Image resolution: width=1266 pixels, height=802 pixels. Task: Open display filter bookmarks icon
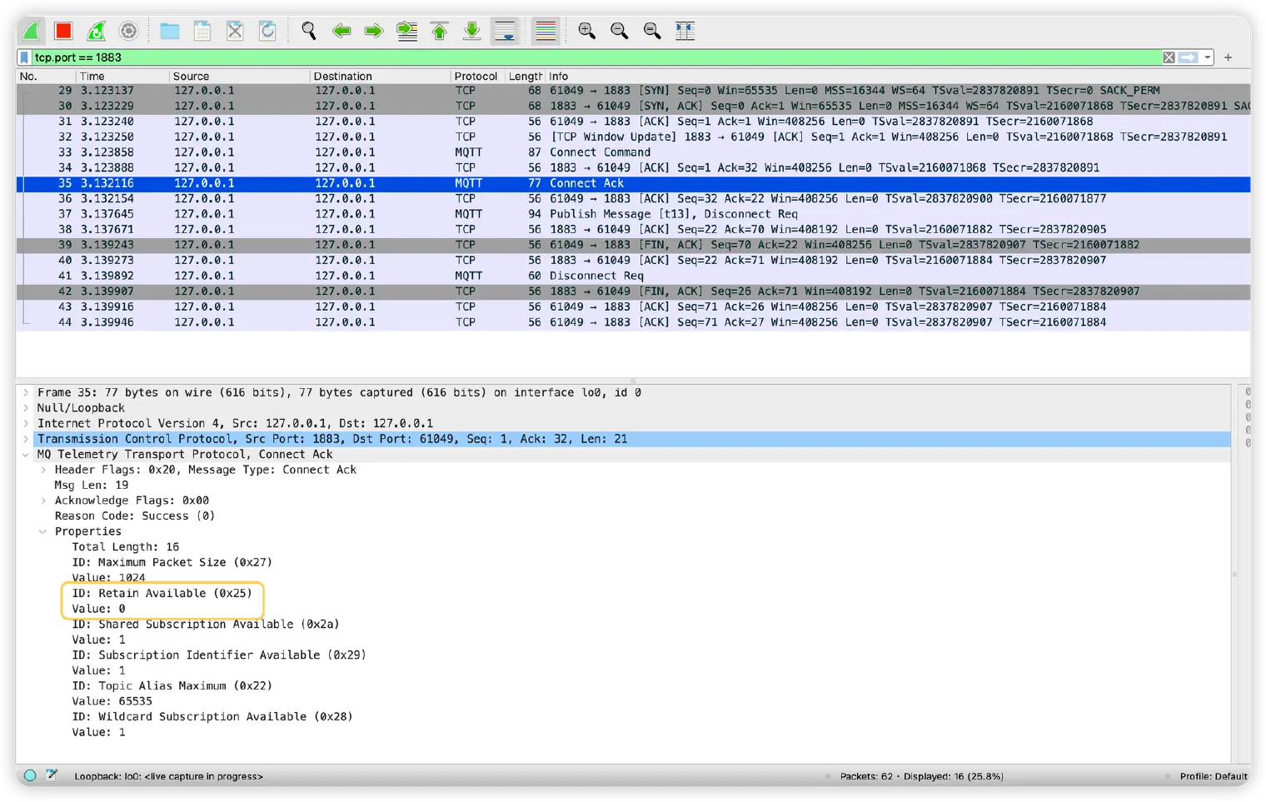tap(25, 57)
